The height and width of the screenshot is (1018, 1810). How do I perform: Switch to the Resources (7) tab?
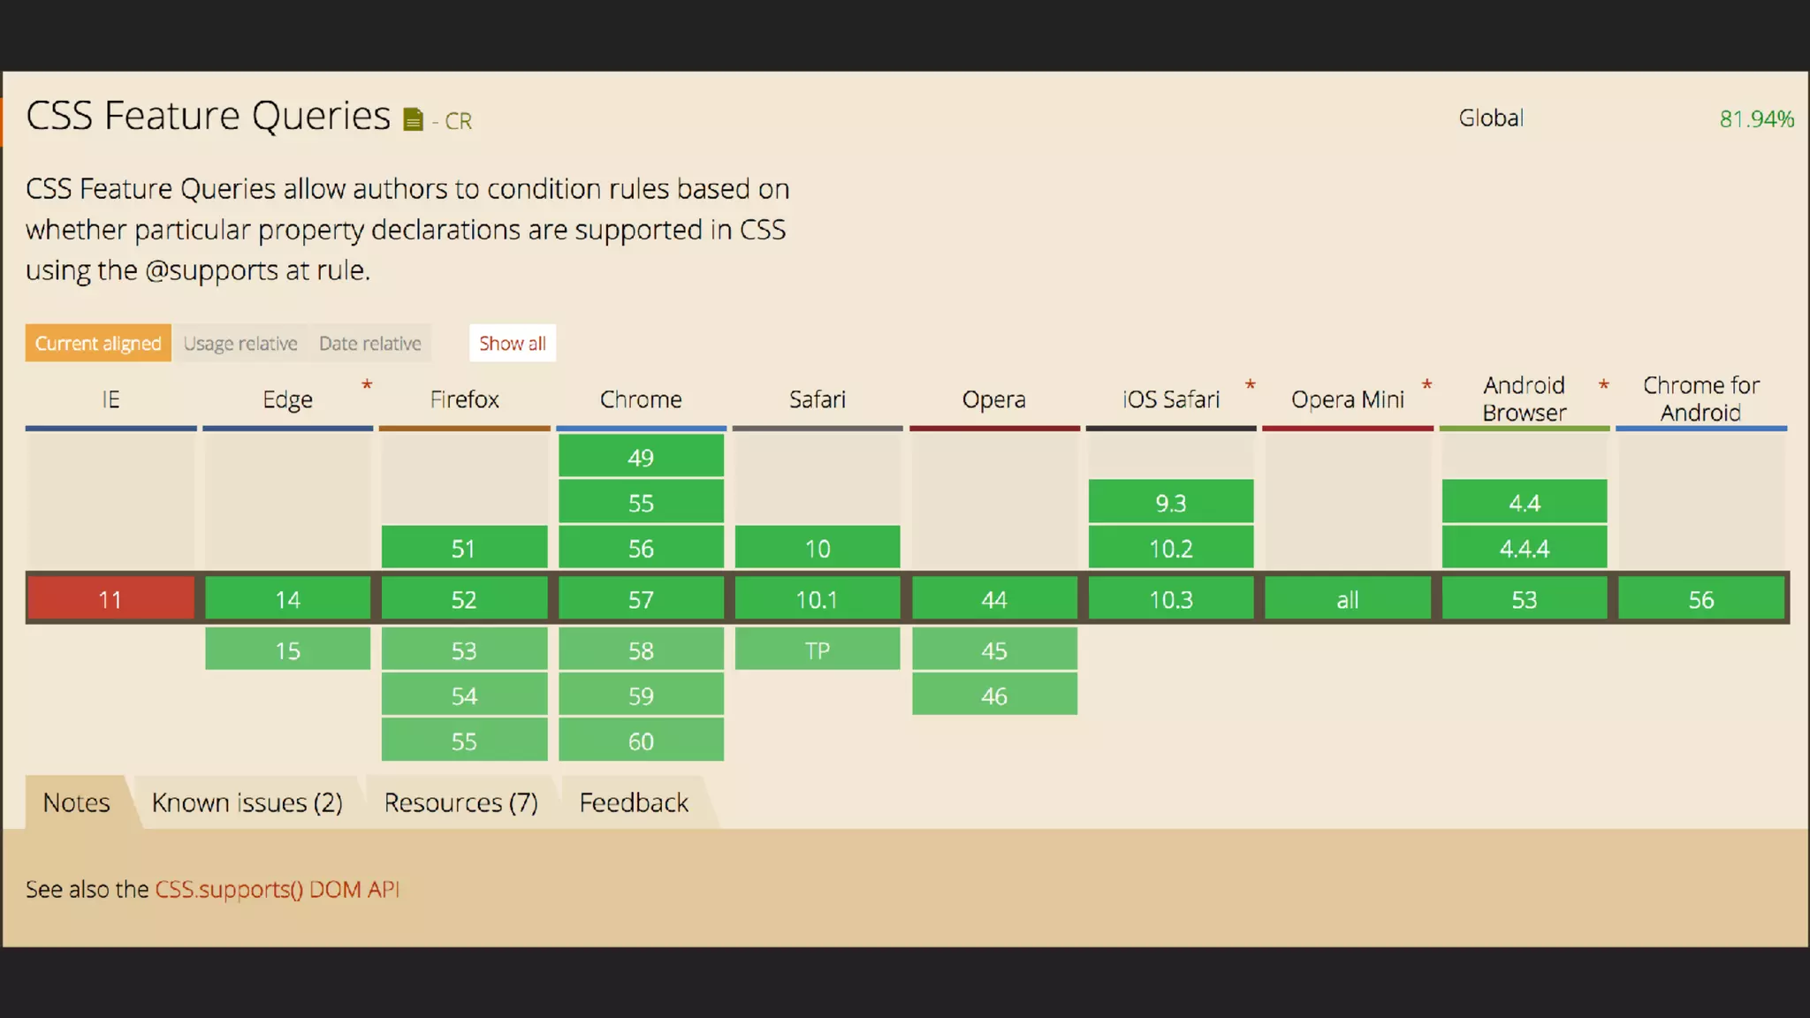coord(460,803)
